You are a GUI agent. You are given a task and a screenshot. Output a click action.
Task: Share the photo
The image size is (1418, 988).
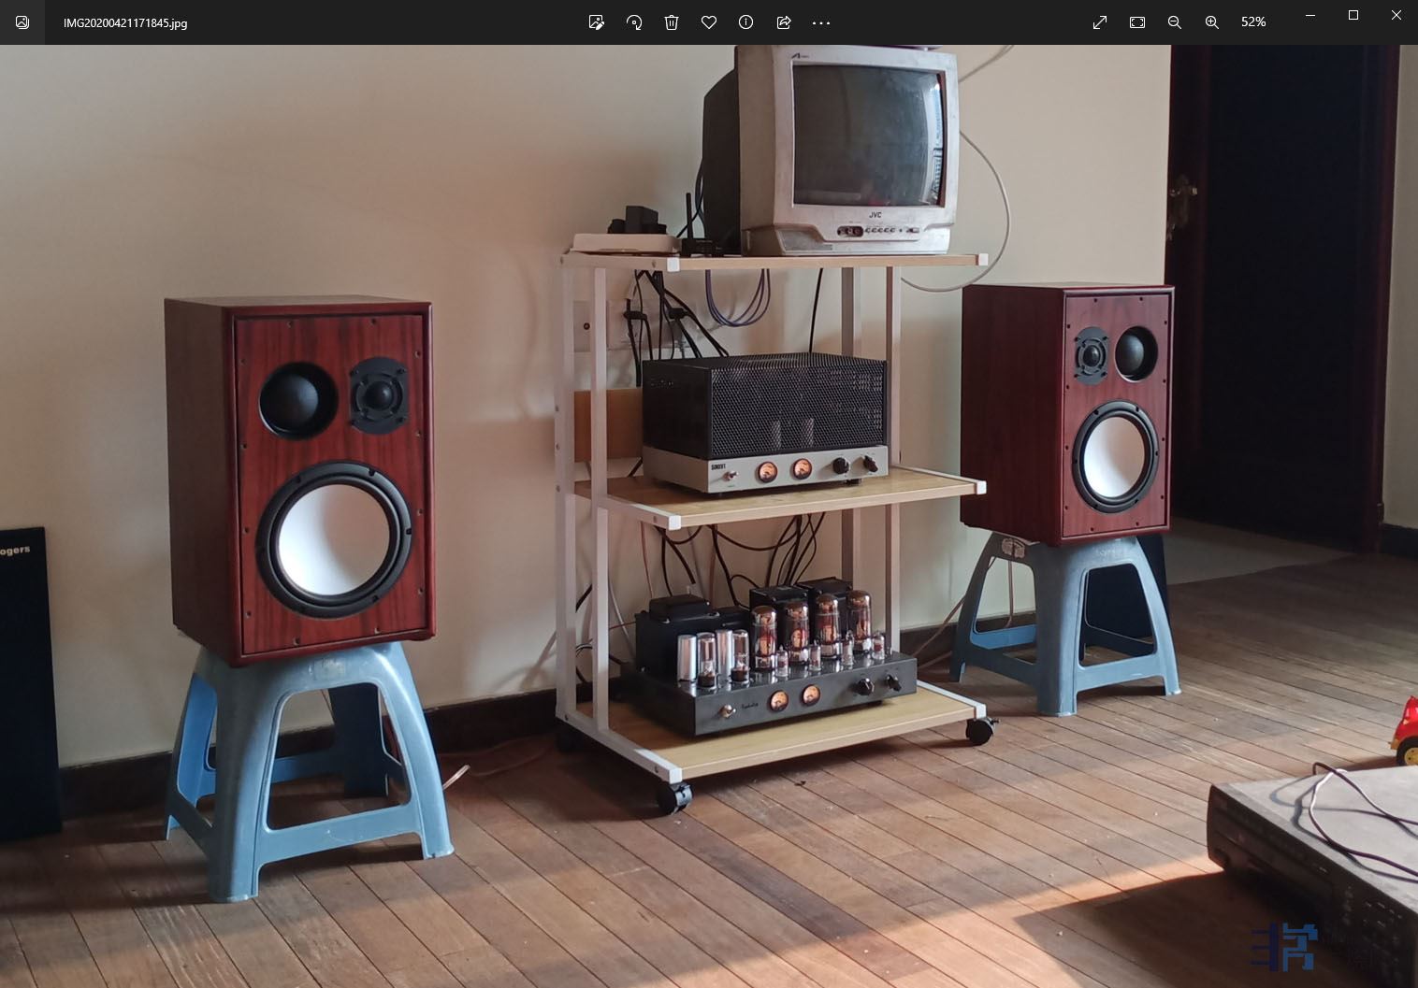tap(784, 22)
